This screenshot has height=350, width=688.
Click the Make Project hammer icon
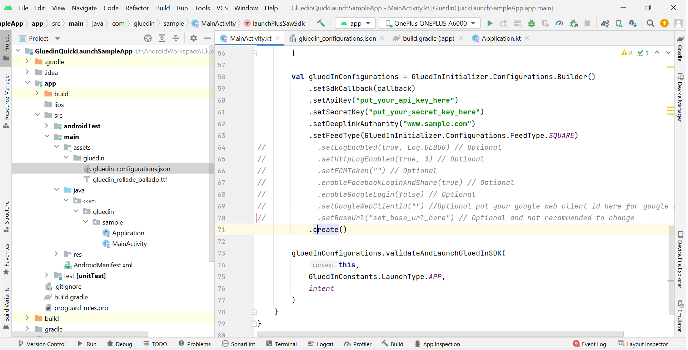point(320,23)
